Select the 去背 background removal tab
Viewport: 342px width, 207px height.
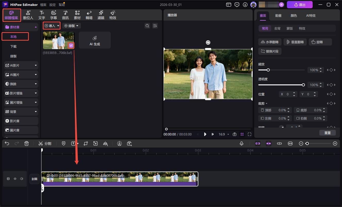click(x=277, y=28)
